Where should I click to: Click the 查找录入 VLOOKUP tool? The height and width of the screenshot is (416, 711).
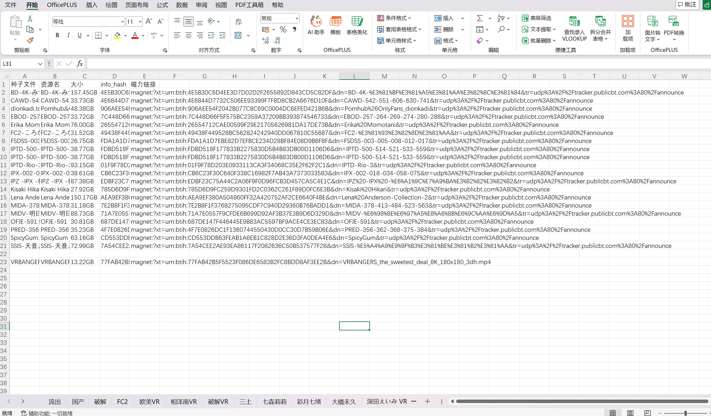point(574,29)
